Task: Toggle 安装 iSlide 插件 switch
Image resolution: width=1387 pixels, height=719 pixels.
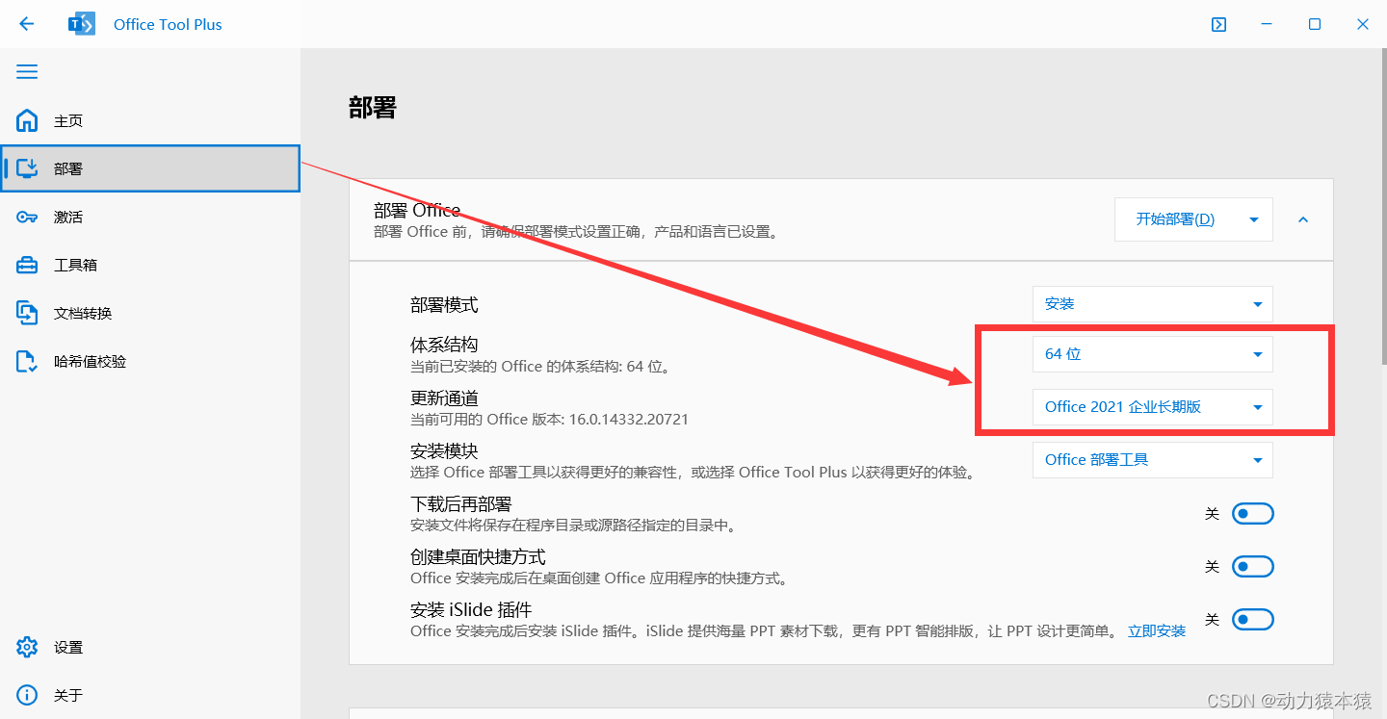Action: pyautogui.click(x=1253, y=620)
